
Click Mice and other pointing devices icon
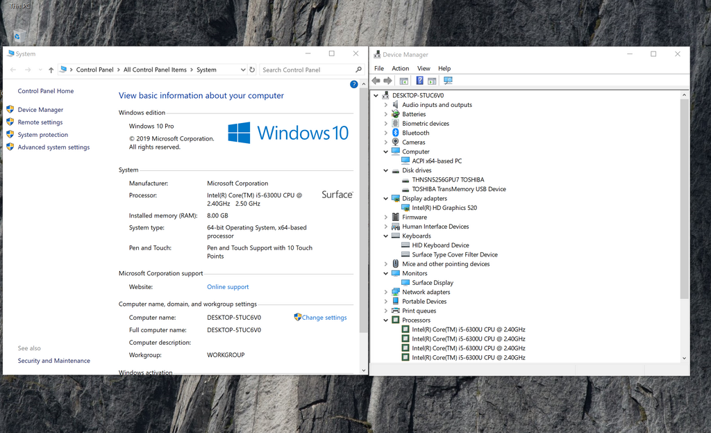tap(395, 263)
